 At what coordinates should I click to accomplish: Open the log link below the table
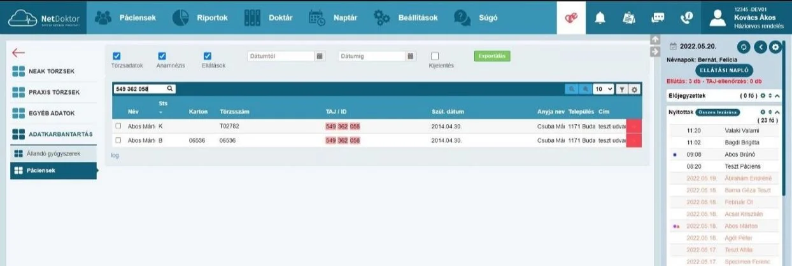tap(115, 155)
